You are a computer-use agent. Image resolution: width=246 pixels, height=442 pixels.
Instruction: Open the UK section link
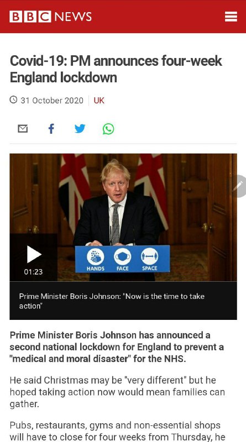[x=99, y=101]
